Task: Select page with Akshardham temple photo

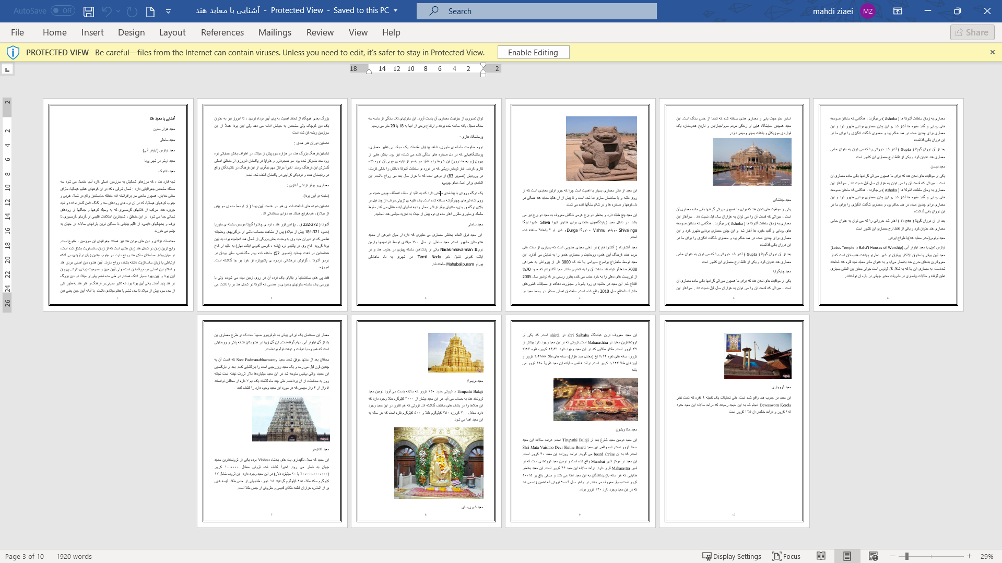Action: pos(734,205)
